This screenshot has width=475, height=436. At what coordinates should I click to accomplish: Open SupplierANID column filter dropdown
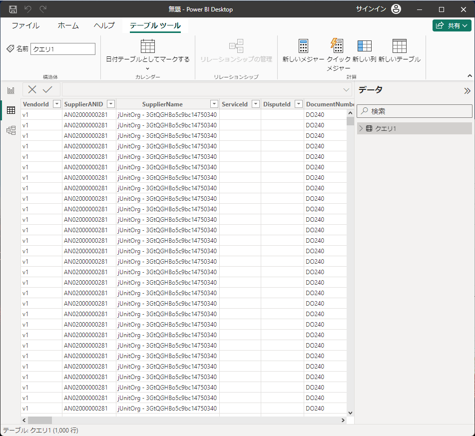tap(111, 104)
